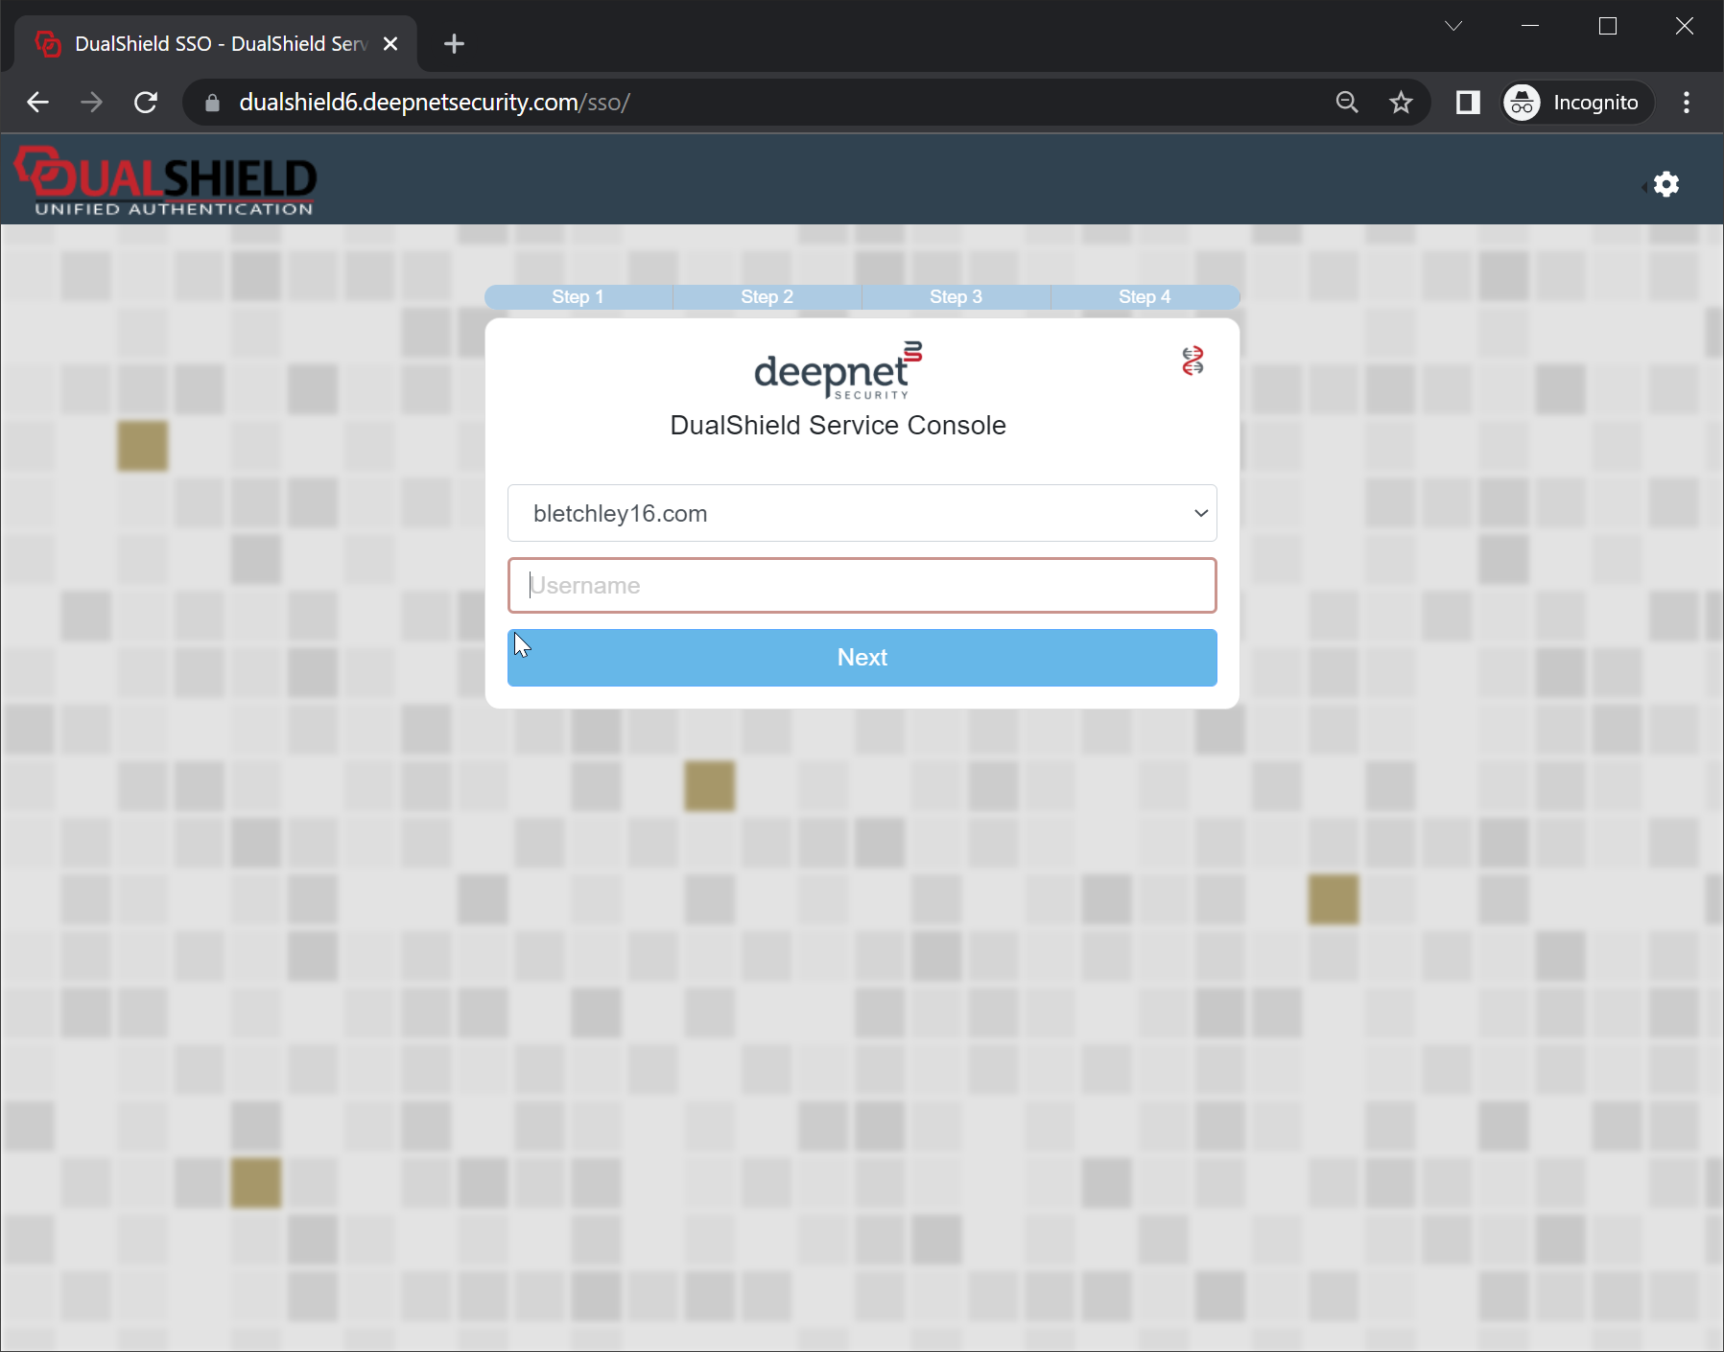Select the Step 2 progress tab
This screenshot has height=1352, width=1724.
coord(767,297)
